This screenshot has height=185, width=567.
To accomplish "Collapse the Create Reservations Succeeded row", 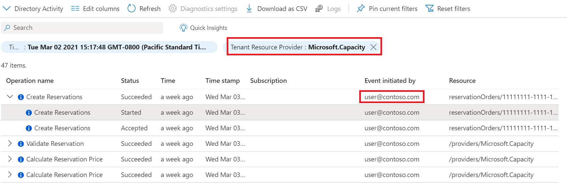I will 10,97.
